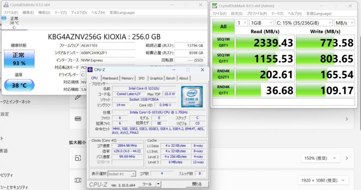Switch to the Graphics tab in CPU-Z
This screenshot has height=190, width=361.
point(156,78)
